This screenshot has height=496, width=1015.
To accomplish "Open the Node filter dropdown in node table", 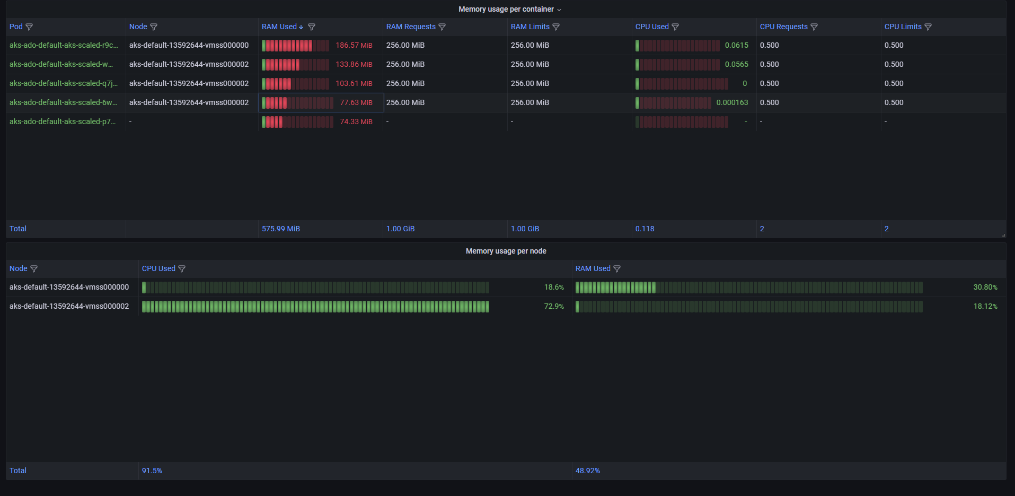I will (34, 268).
